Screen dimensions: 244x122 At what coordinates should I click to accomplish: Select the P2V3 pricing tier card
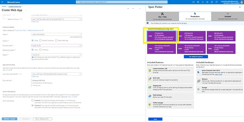[191, 49]
